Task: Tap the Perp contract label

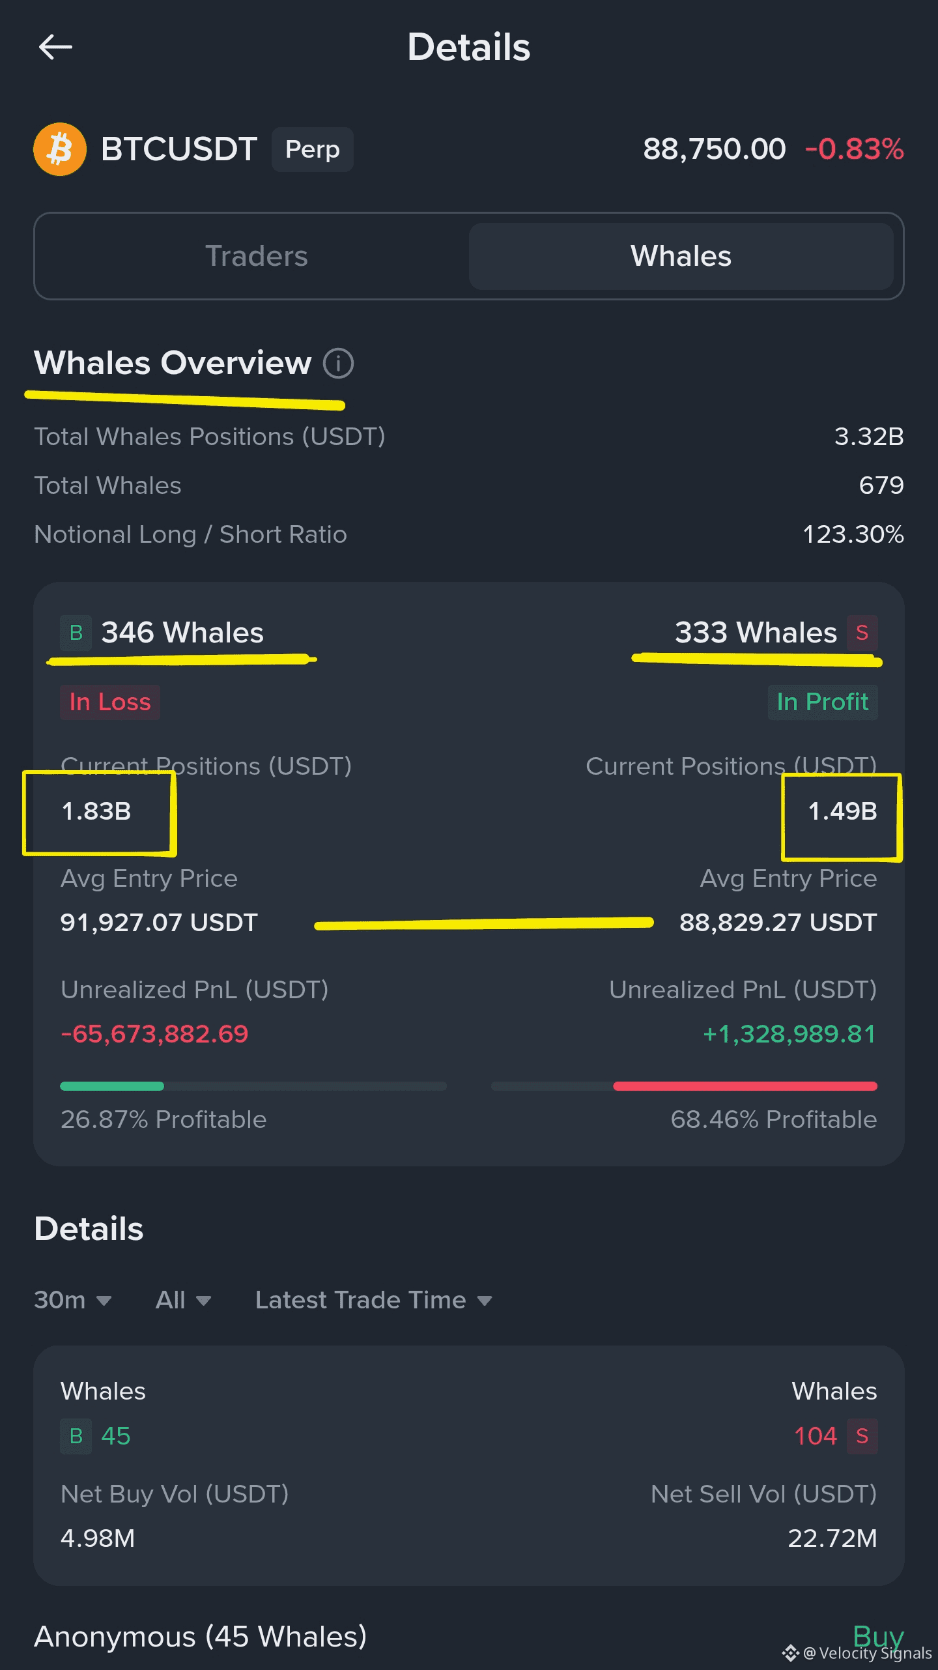Action: (x=312, y=150)
